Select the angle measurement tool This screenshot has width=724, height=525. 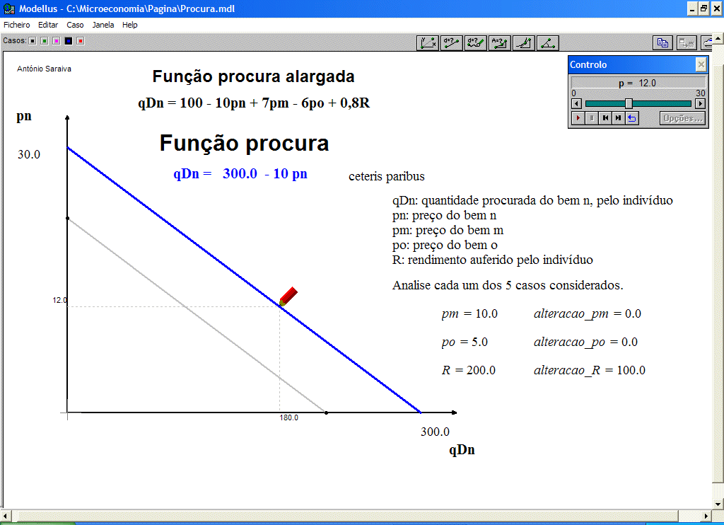[x=548, y=42]
